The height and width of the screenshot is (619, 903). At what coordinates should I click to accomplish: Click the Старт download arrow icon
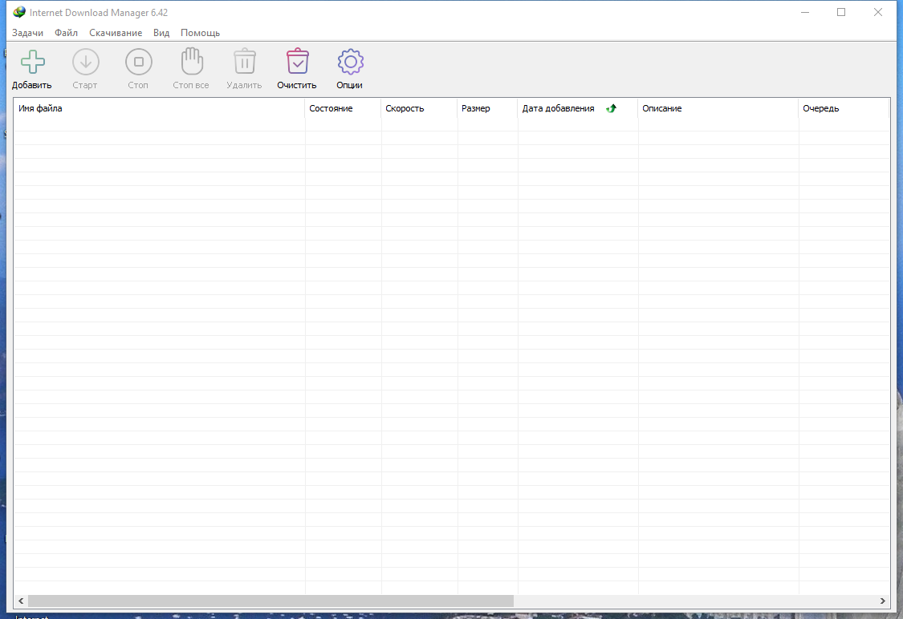(x=85, y=62)
